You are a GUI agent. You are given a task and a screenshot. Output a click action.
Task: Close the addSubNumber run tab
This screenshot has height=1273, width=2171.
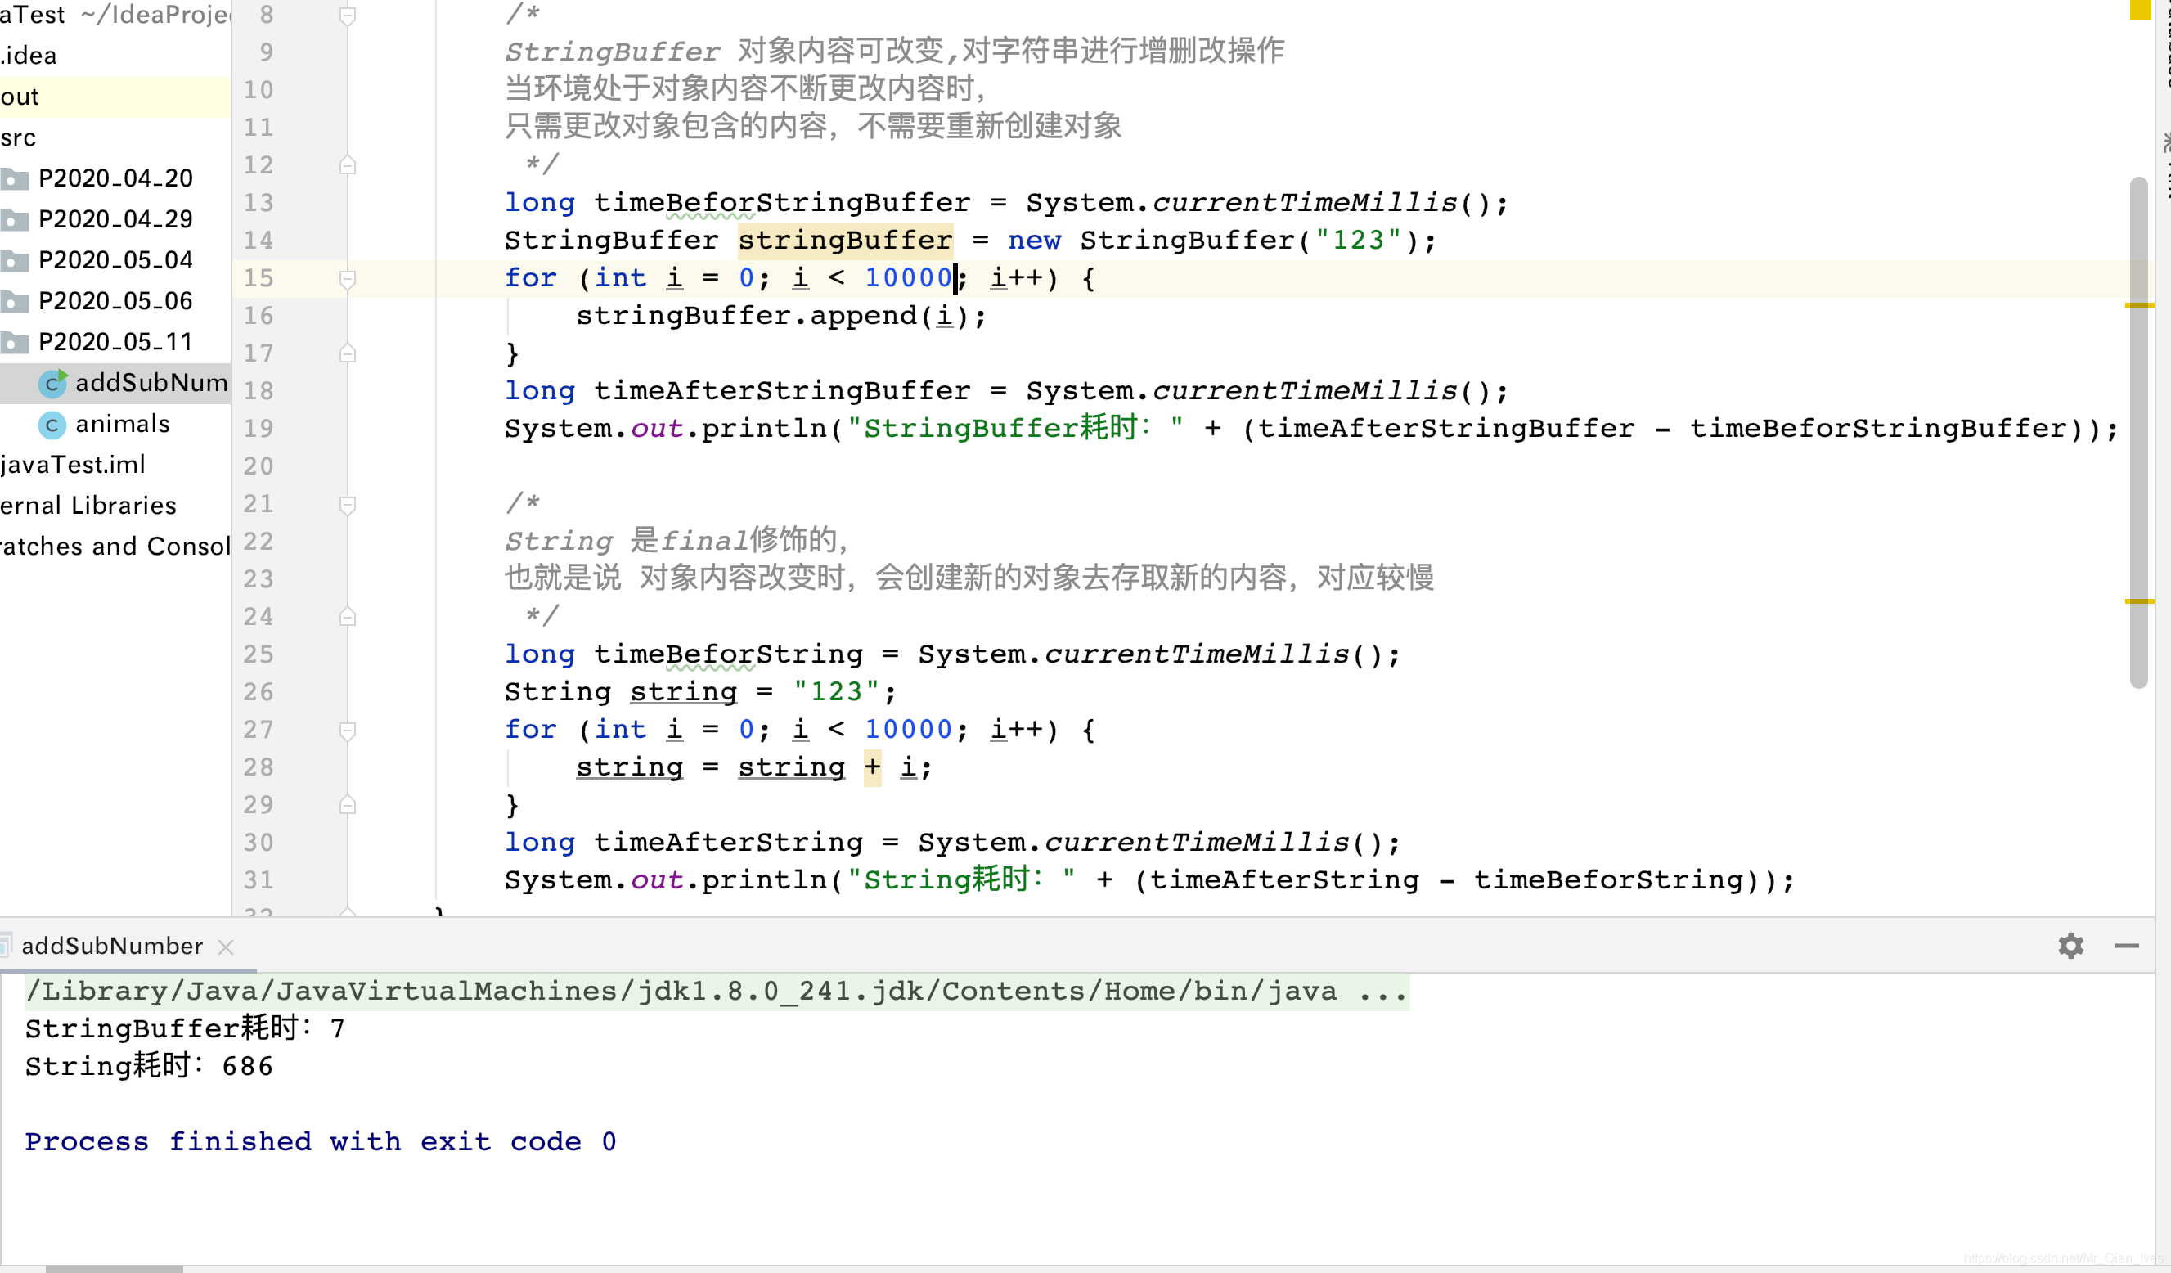[x=226, y=947]
